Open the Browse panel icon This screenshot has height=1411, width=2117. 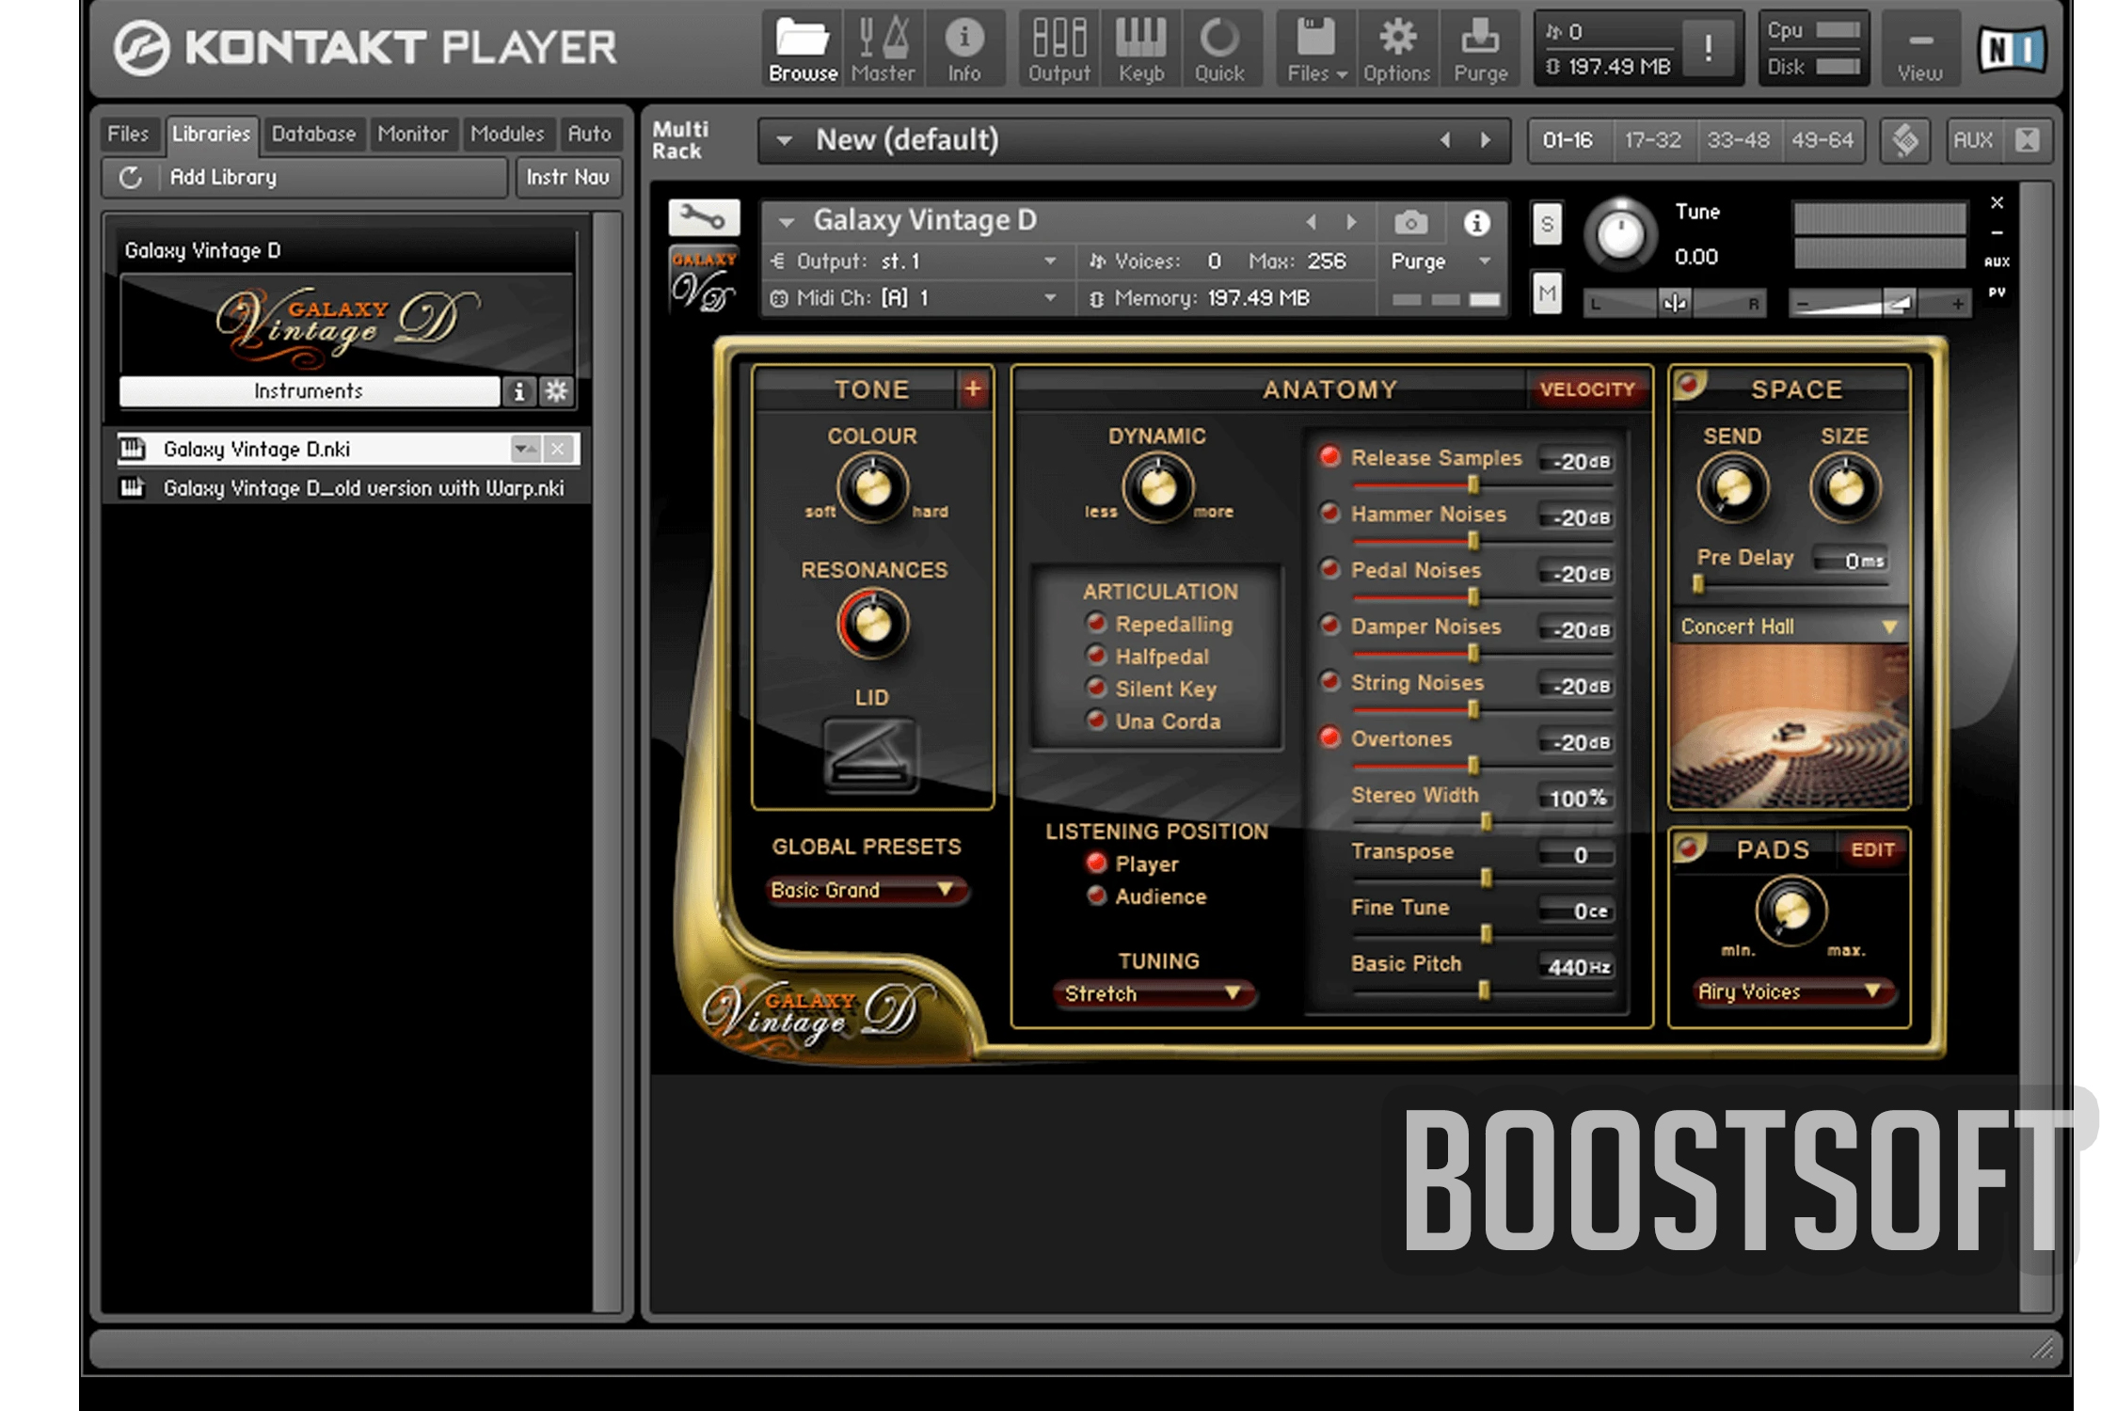point(803,50)
